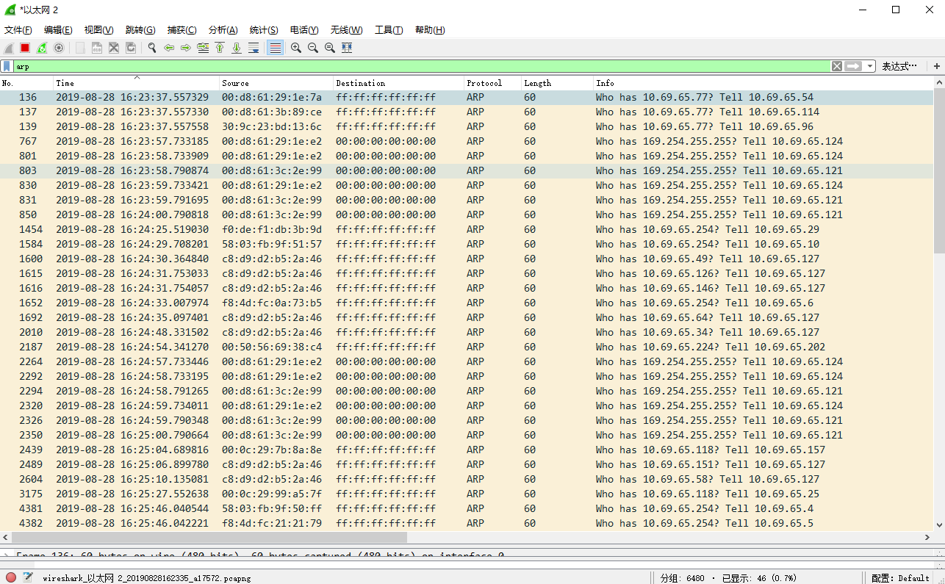Viewport: 945px width, 584px height.
Task: Go forward to next packet arrow
Action: pyautogui.click(x=186, y=48)
